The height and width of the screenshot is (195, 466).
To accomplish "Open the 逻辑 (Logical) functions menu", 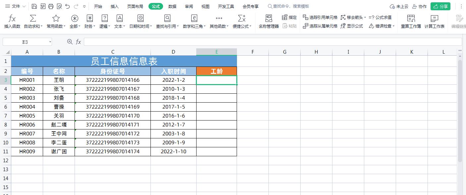I will pyautogui.click(x=104, y=22).
